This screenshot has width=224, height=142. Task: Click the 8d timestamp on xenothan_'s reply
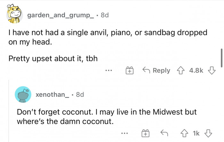(x=79, y=95)
